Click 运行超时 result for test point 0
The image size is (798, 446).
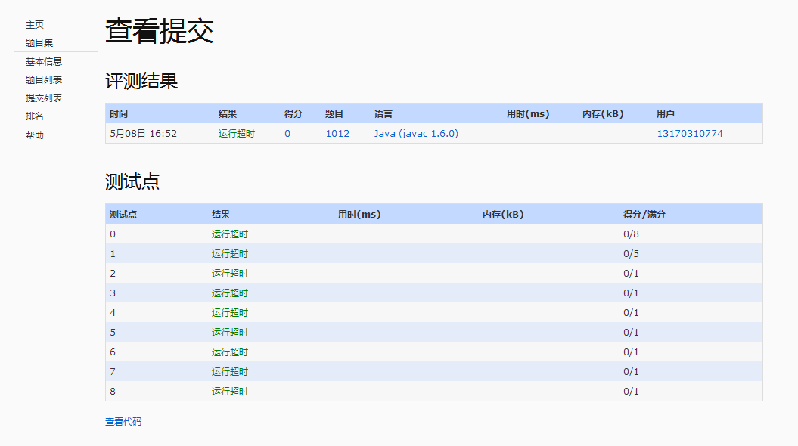[230, 234]
